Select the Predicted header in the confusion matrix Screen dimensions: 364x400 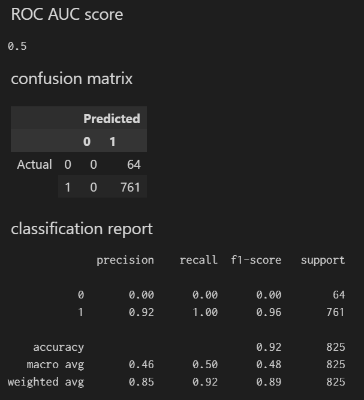click(x=112, y=119)
